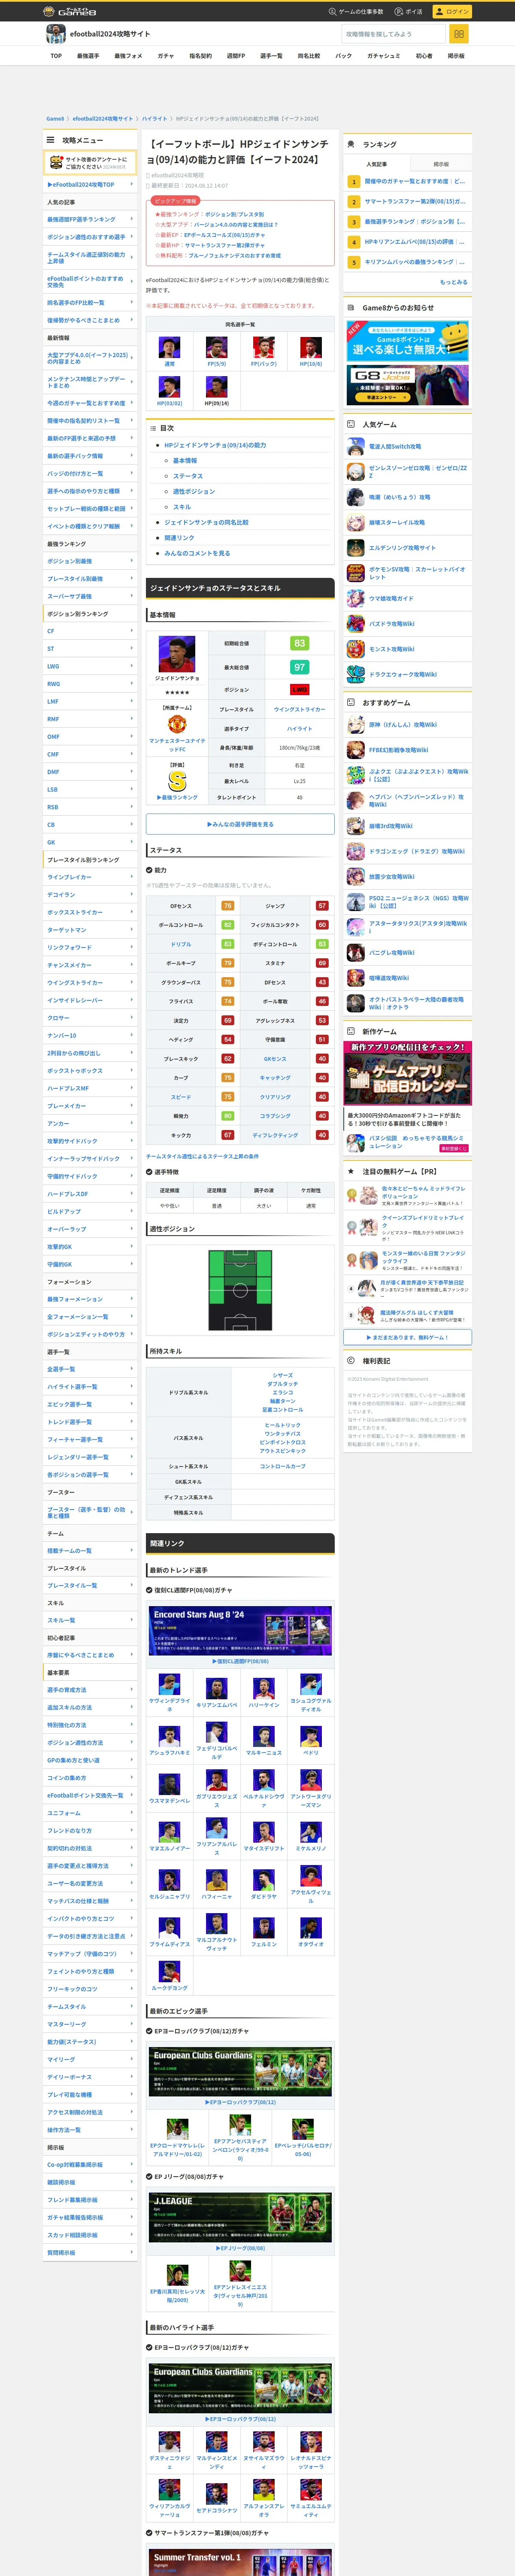515x2576 pixels.
Task: Open the 最強選手 navigation item
Action: (88, 56)
